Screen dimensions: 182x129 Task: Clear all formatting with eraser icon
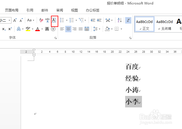41,20
